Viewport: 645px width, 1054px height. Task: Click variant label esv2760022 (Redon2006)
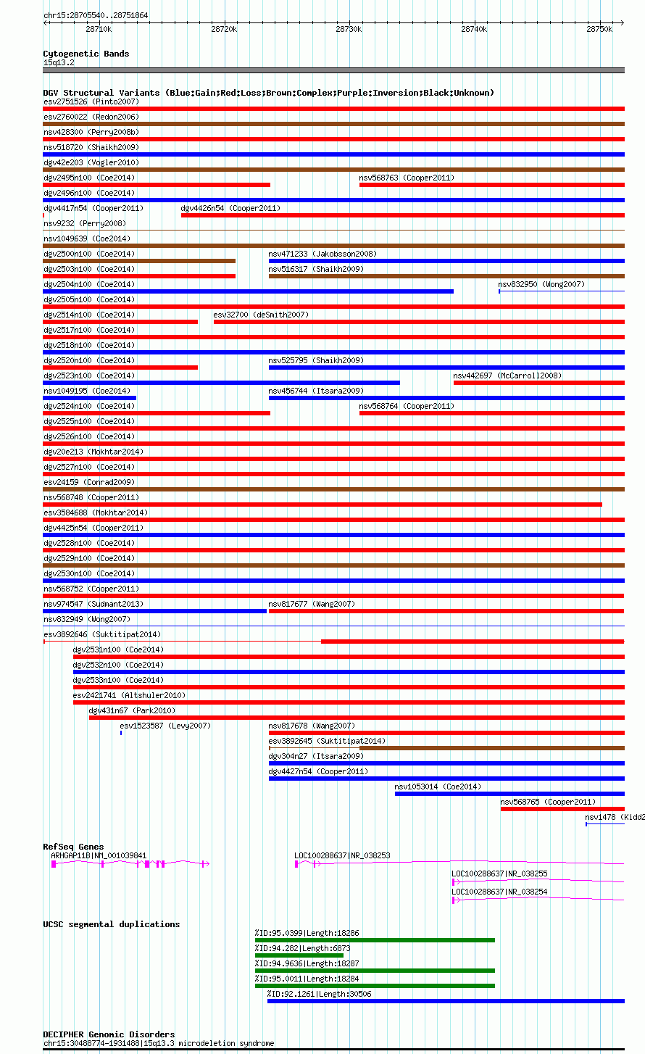pyautogui.click(x=91, y=117)
